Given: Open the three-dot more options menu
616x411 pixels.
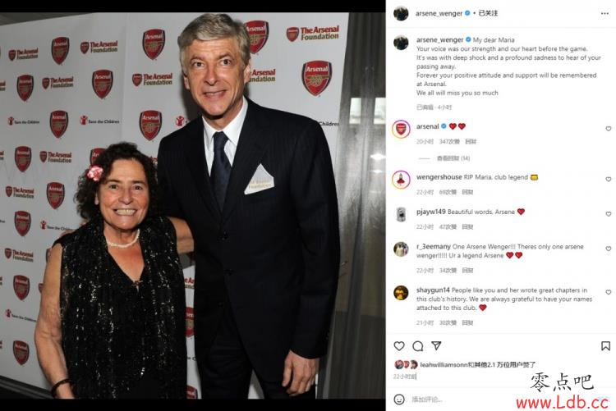Looking at the screenshot, I should coord(605,13).
